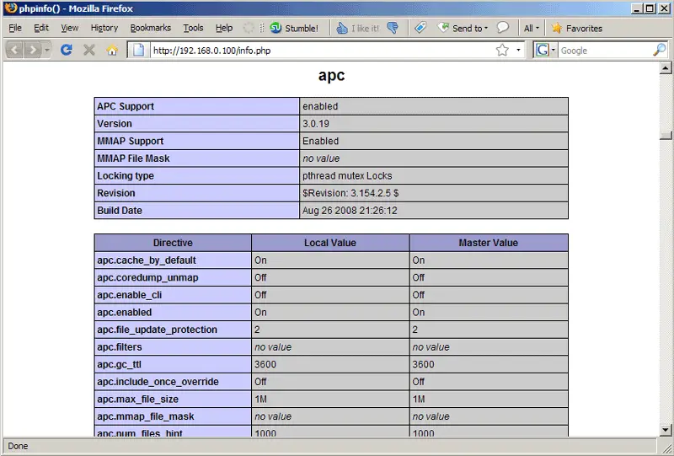
Task: Click the 'Directive' column header
Action: click(x=173, y=243)
